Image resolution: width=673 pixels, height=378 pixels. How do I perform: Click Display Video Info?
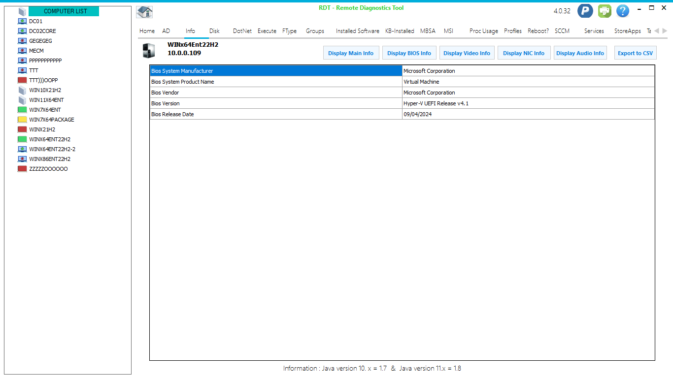click(x=467, y=53)
